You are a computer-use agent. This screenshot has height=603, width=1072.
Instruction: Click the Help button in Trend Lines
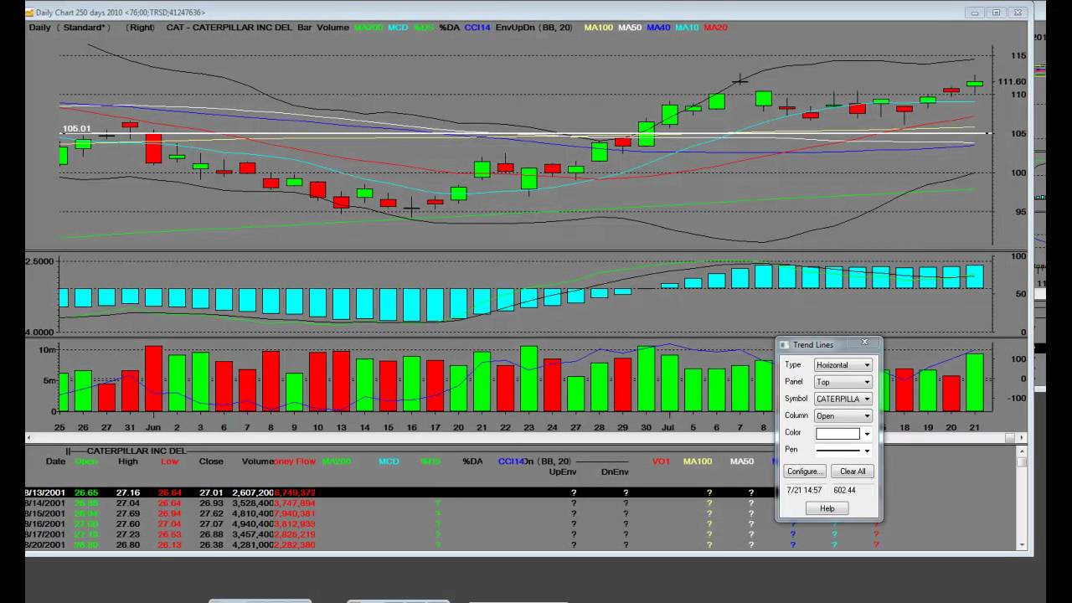click(x=827, y=508)
